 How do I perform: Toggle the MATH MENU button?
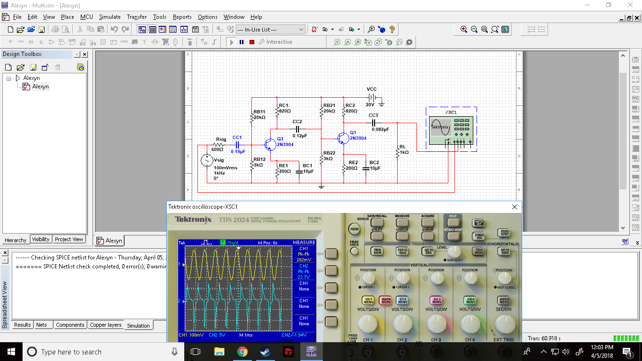(x=385, y=300)
